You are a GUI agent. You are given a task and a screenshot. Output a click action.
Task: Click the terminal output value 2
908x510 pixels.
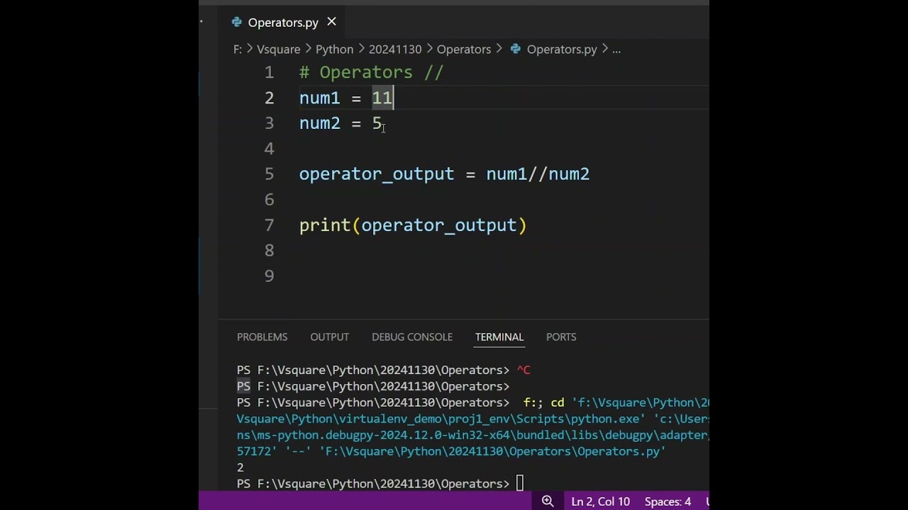[x=240, y=467]
